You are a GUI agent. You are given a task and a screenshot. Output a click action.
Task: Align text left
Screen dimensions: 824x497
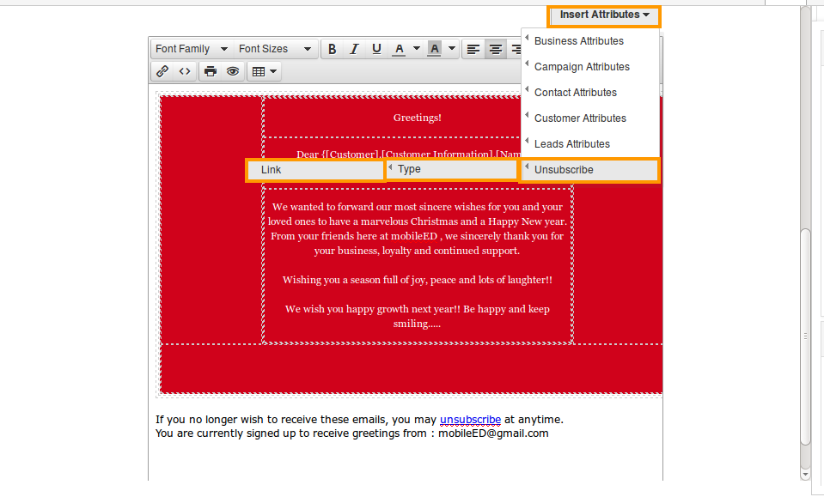(x=473, y=49)
